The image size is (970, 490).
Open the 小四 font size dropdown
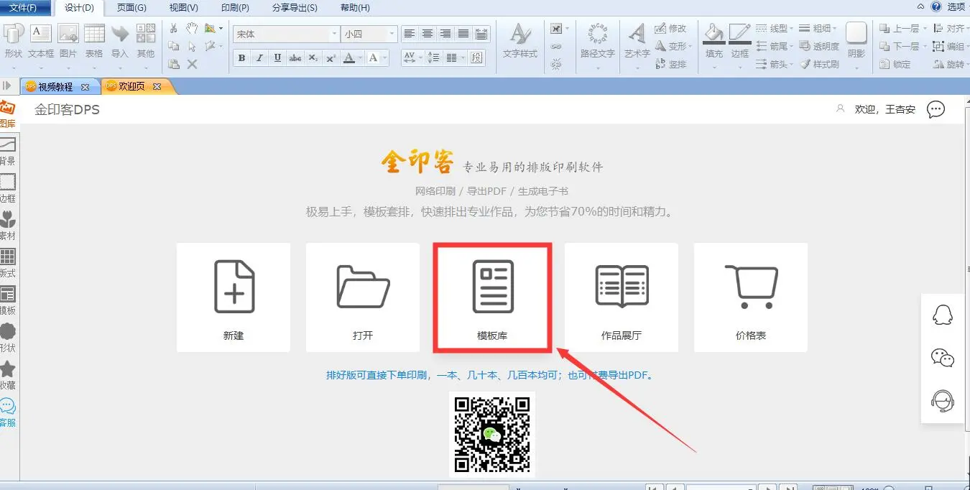coord(392,34)
